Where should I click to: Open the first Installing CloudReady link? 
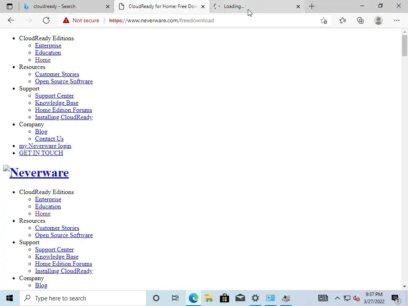click(64, 117)
